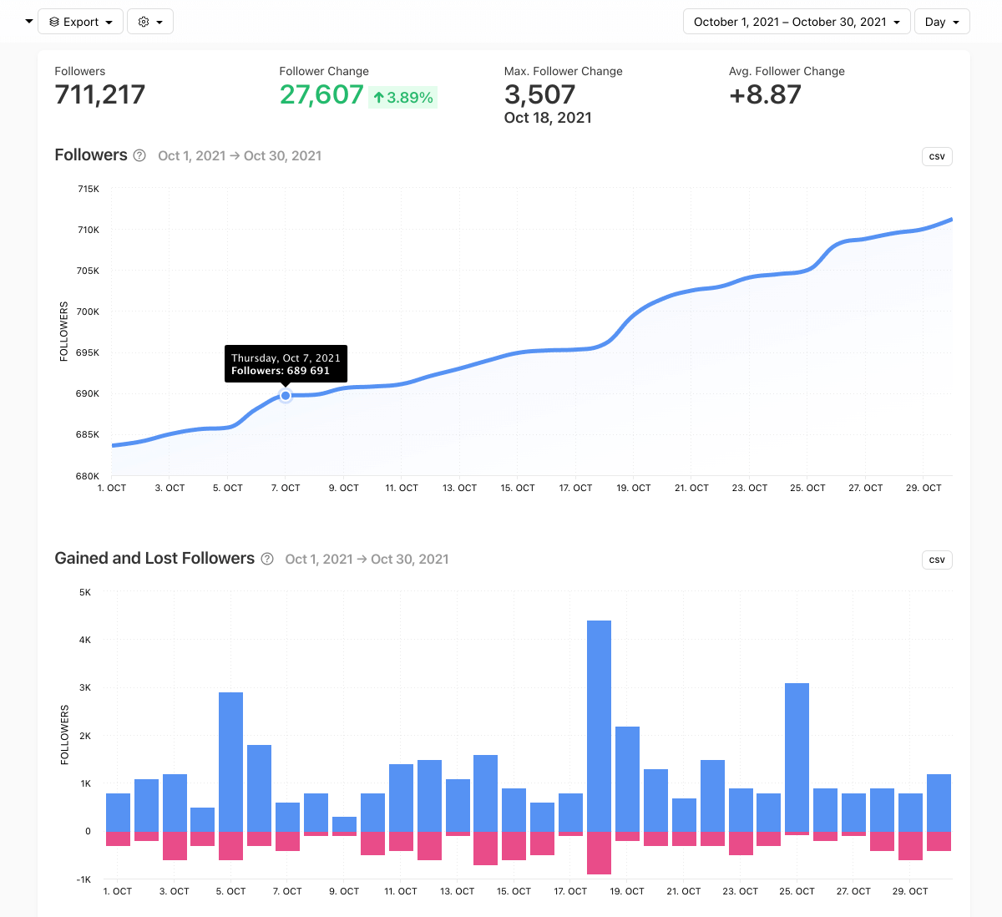Click the Max. Follower Change value 3,507
The image size is (1002, 917).
click(539, 94)
